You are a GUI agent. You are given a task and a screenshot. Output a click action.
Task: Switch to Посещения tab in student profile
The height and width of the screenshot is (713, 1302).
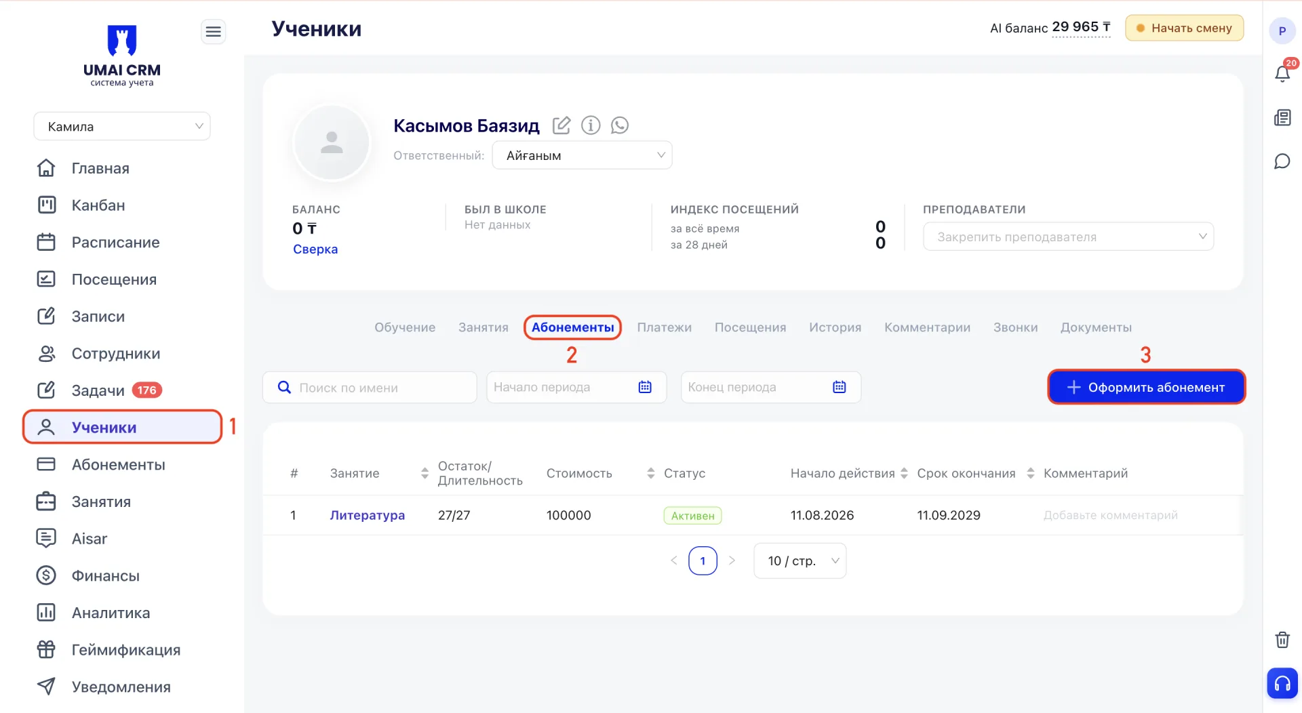[x=751, y=327]
